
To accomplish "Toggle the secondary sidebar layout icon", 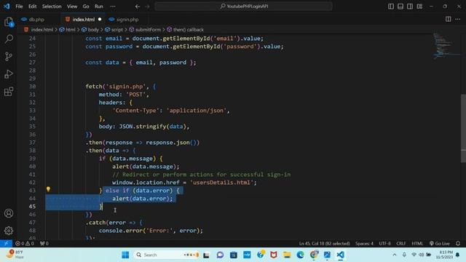I will pyautogui.click(x=410, y=7).
